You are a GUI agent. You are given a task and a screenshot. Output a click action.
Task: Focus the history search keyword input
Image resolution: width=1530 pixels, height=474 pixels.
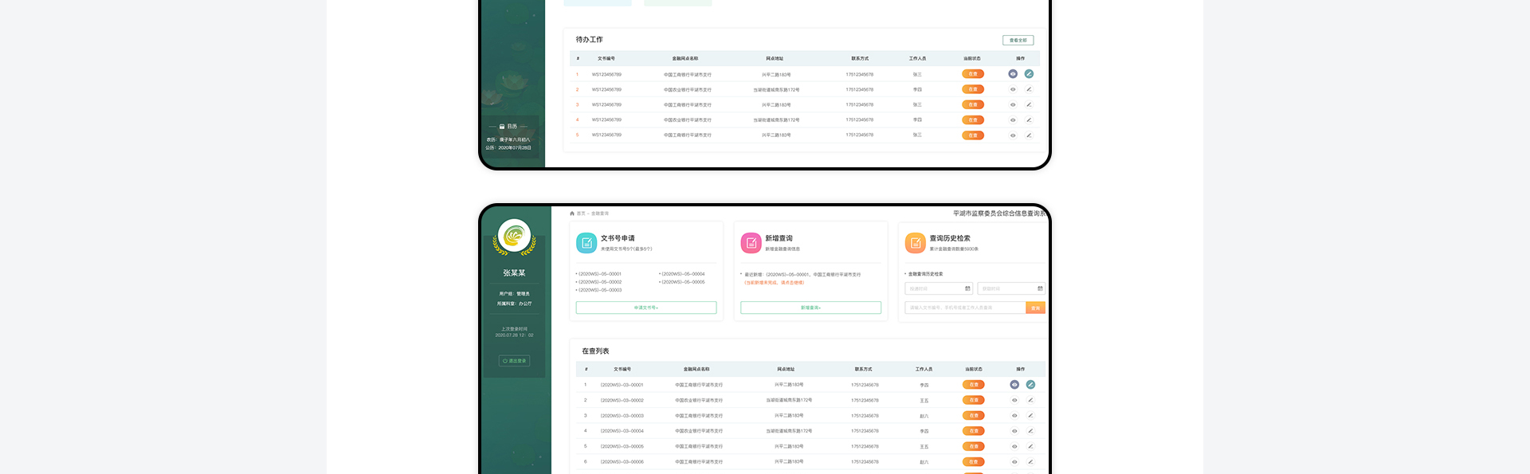965,308
